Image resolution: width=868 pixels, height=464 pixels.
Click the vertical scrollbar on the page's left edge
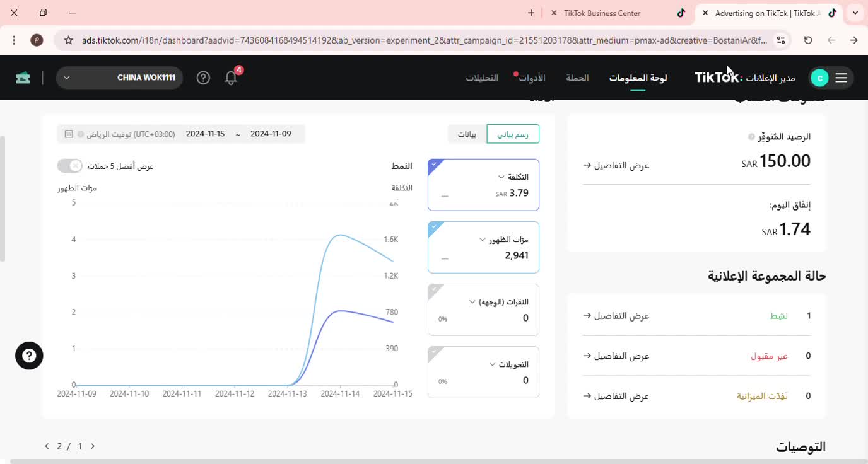tap(3, 199)
